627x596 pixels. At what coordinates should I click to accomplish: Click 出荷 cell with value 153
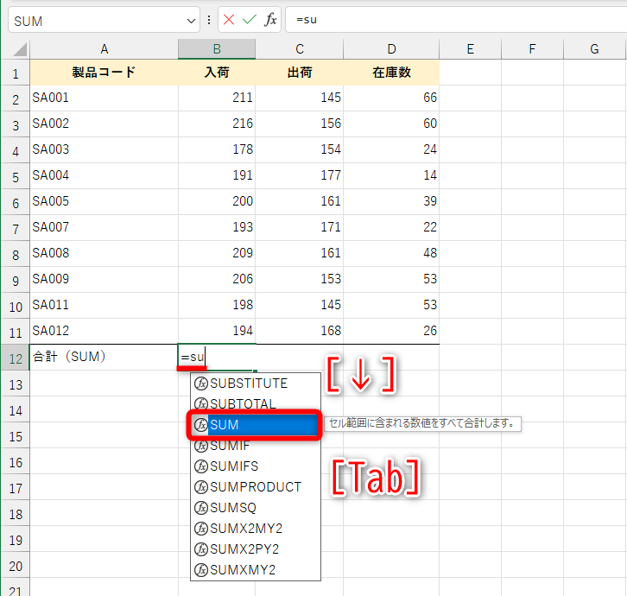point(300,279)
